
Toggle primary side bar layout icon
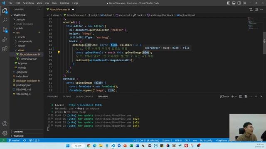(229, 3)
